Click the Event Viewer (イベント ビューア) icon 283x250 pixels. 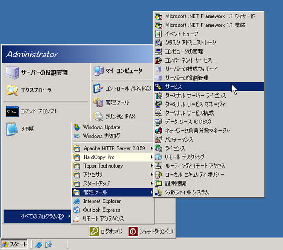pos(159,34)
